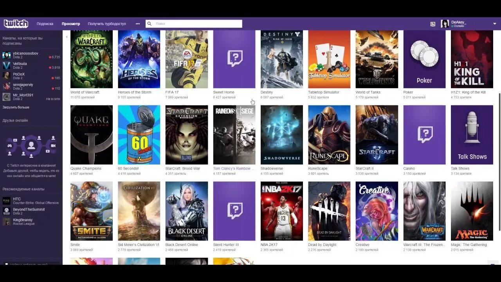Click Sid Meier's Civilization VI title
Viewport: 501px width, 282px height.
[x=139, y=245]
